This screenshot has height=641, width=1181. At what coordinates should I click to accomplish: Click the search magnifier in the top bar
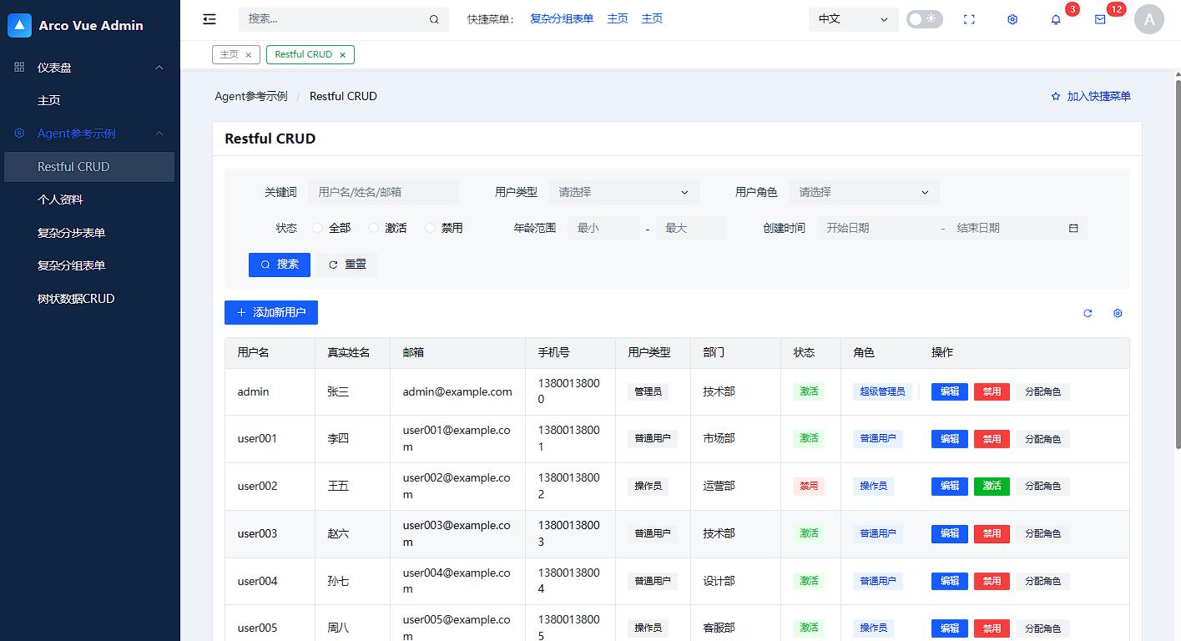433,18
